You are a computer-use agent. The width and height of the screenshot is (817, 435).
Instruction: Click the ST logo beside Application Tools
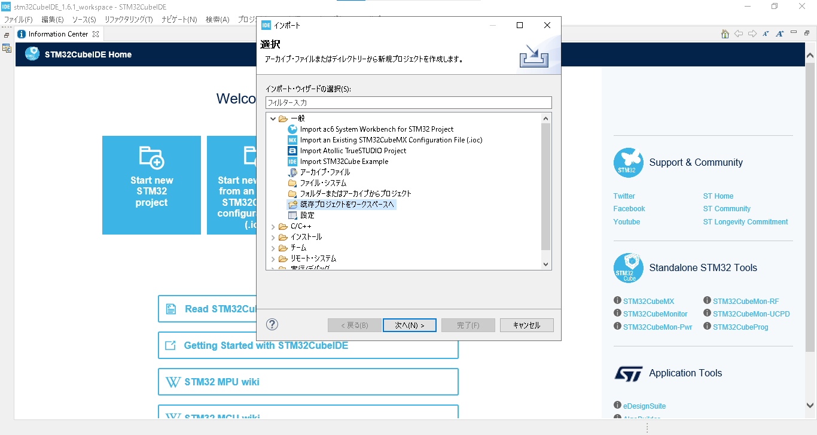pos(628,373)
